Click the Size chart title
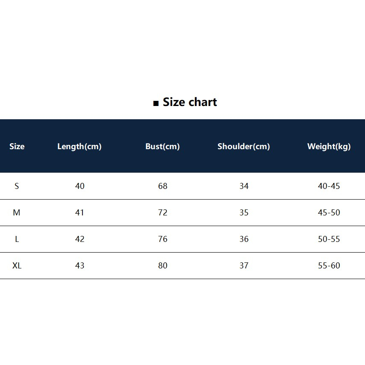 tap(190, 102)
